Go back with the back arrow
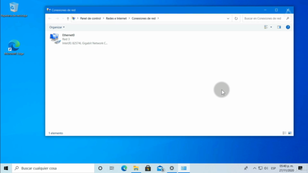Screen dimensions: 308x173 [x=50, y=18]
